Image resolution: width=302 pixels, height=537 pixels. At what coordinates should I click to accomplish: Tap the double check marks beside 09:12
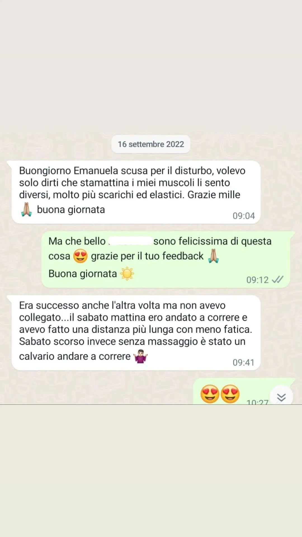point(278,280)
